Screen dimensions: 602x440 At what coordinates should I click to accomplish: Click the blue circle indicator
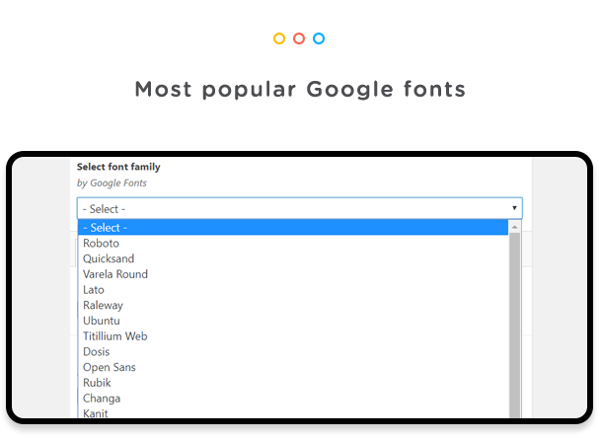(x=319, y=38)
